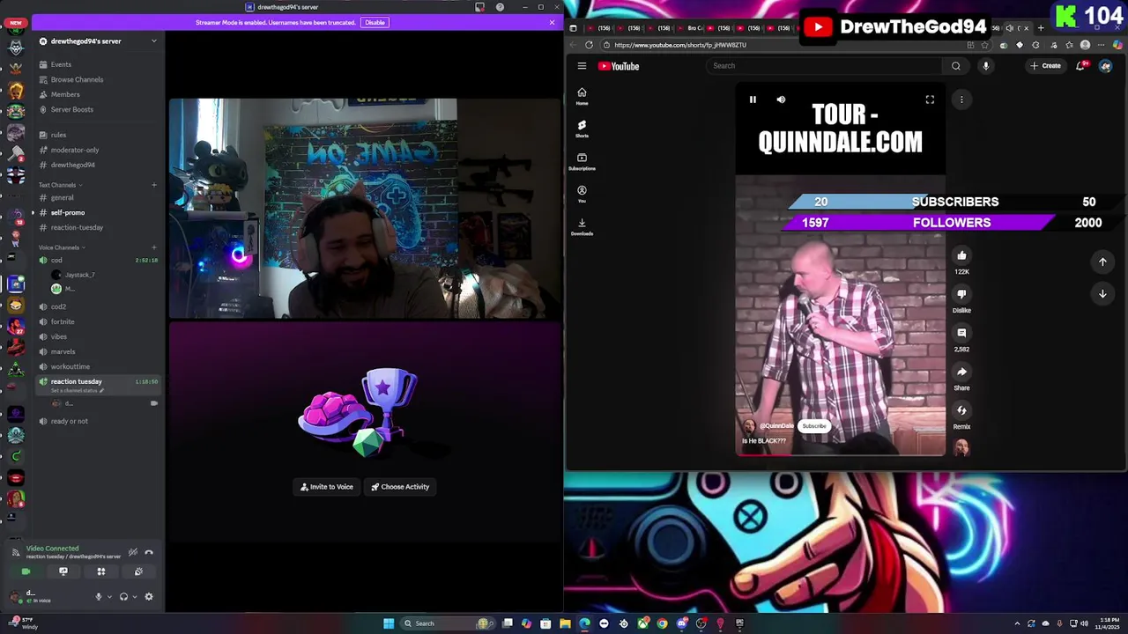1128x634 pixels.
Task: Open the YouTube guide hamburger menu
Action: point(582,66)
